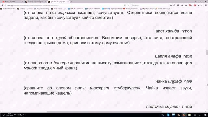Click the horizontal scrollbar thumb
This screenshot has width=208, height=117.
(104, 112)
